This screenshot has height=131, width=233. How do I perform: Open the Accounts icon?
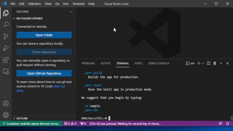coord(6,103)
